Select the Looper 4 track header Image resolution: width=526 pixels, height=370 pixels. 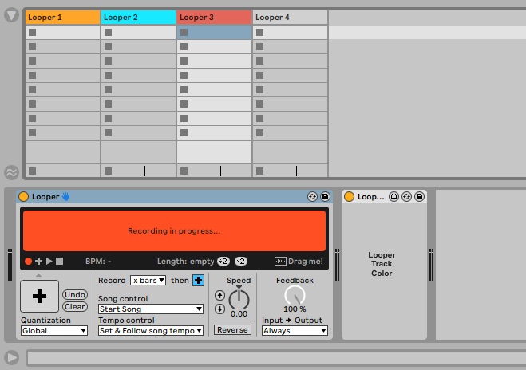pos(290,17)
